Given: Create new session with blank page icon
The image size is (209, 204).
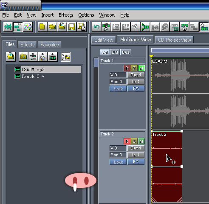Looking at the screenshot, I should tap(42, 27).
